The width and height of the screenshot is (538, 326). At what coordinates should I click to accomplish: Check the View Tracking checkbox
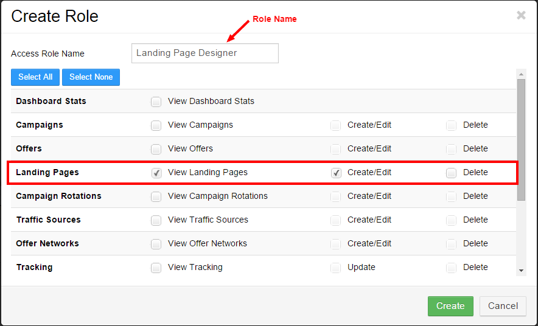coord(156,268)
